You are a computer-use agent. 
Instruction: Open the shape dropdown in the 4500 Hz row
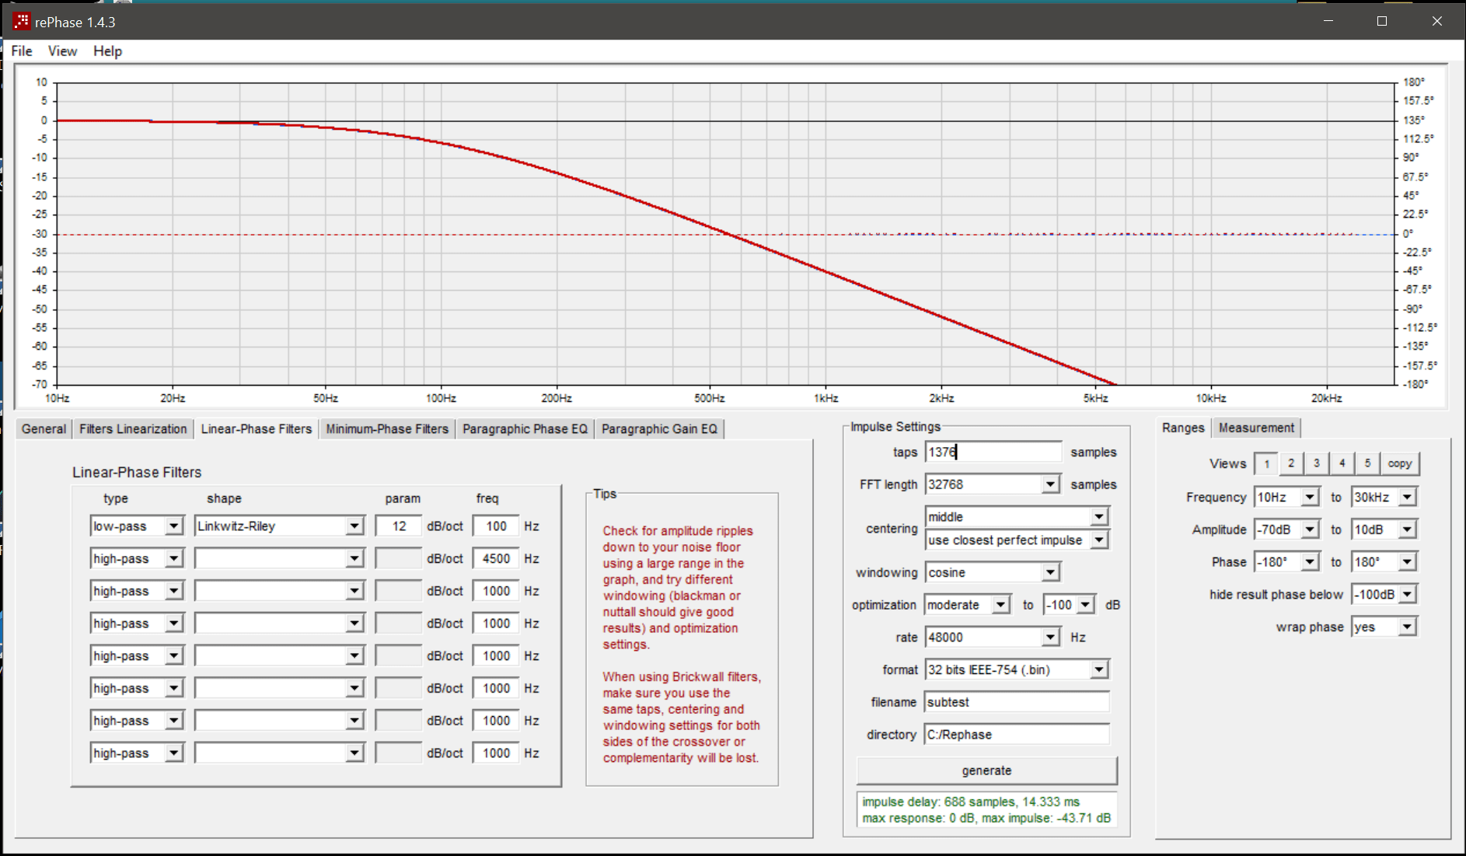354,559
